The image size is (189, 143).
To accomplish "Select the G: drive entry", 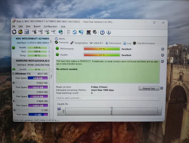I will click(x=31, y=112).
